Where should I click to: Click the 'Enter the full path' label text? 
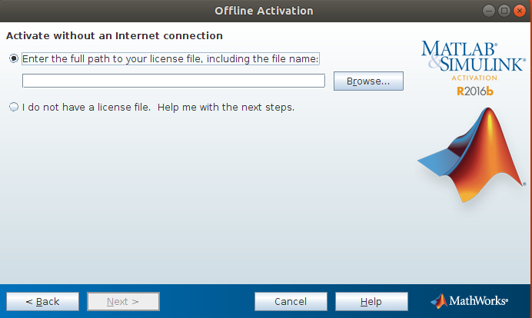(x=171, y=59)
